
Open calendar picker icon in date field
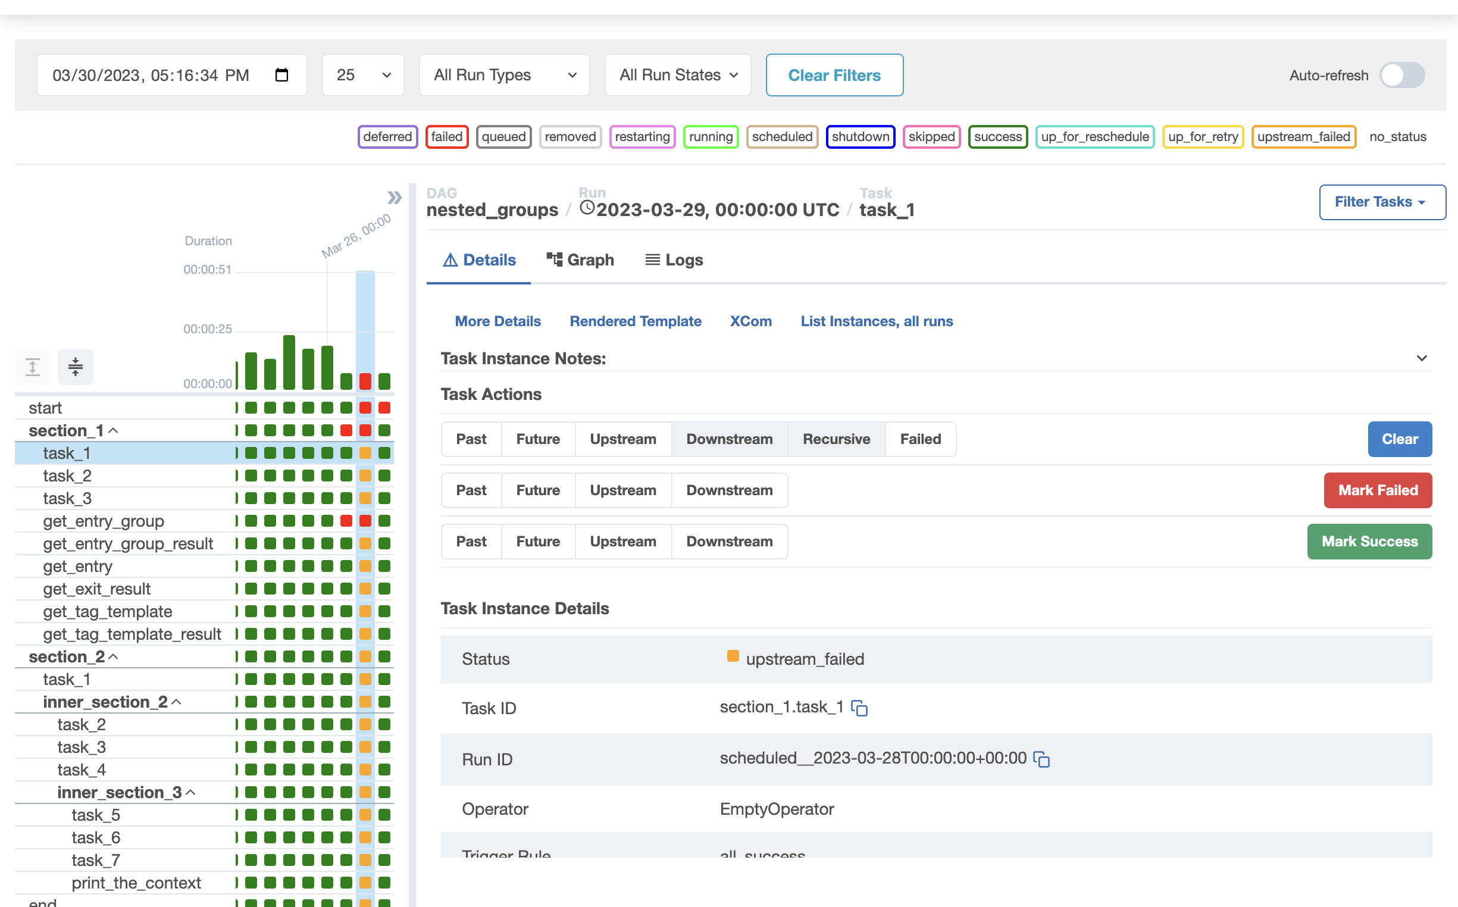pyautogui.click(x=281, y=75)
